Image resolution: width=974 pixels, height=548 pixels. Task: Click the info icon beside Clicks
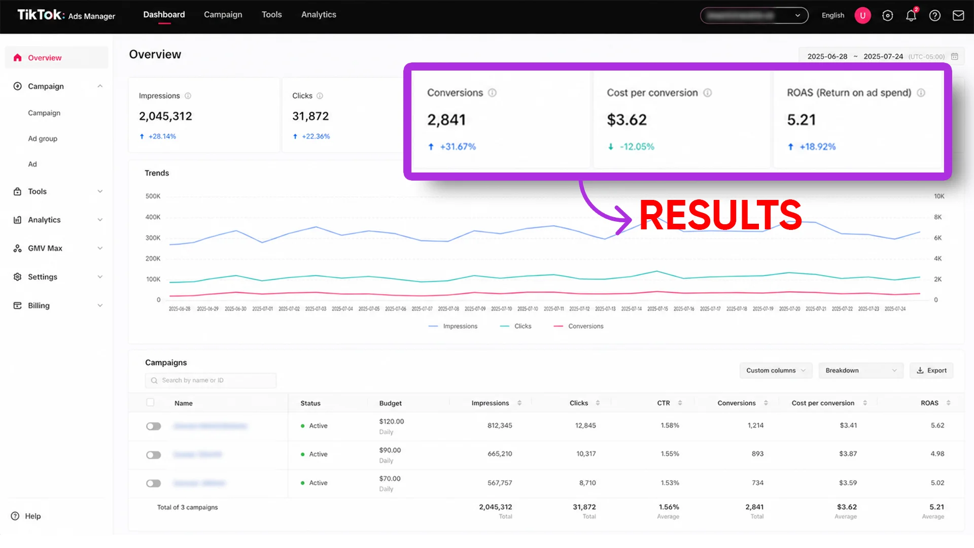point(320,96)
